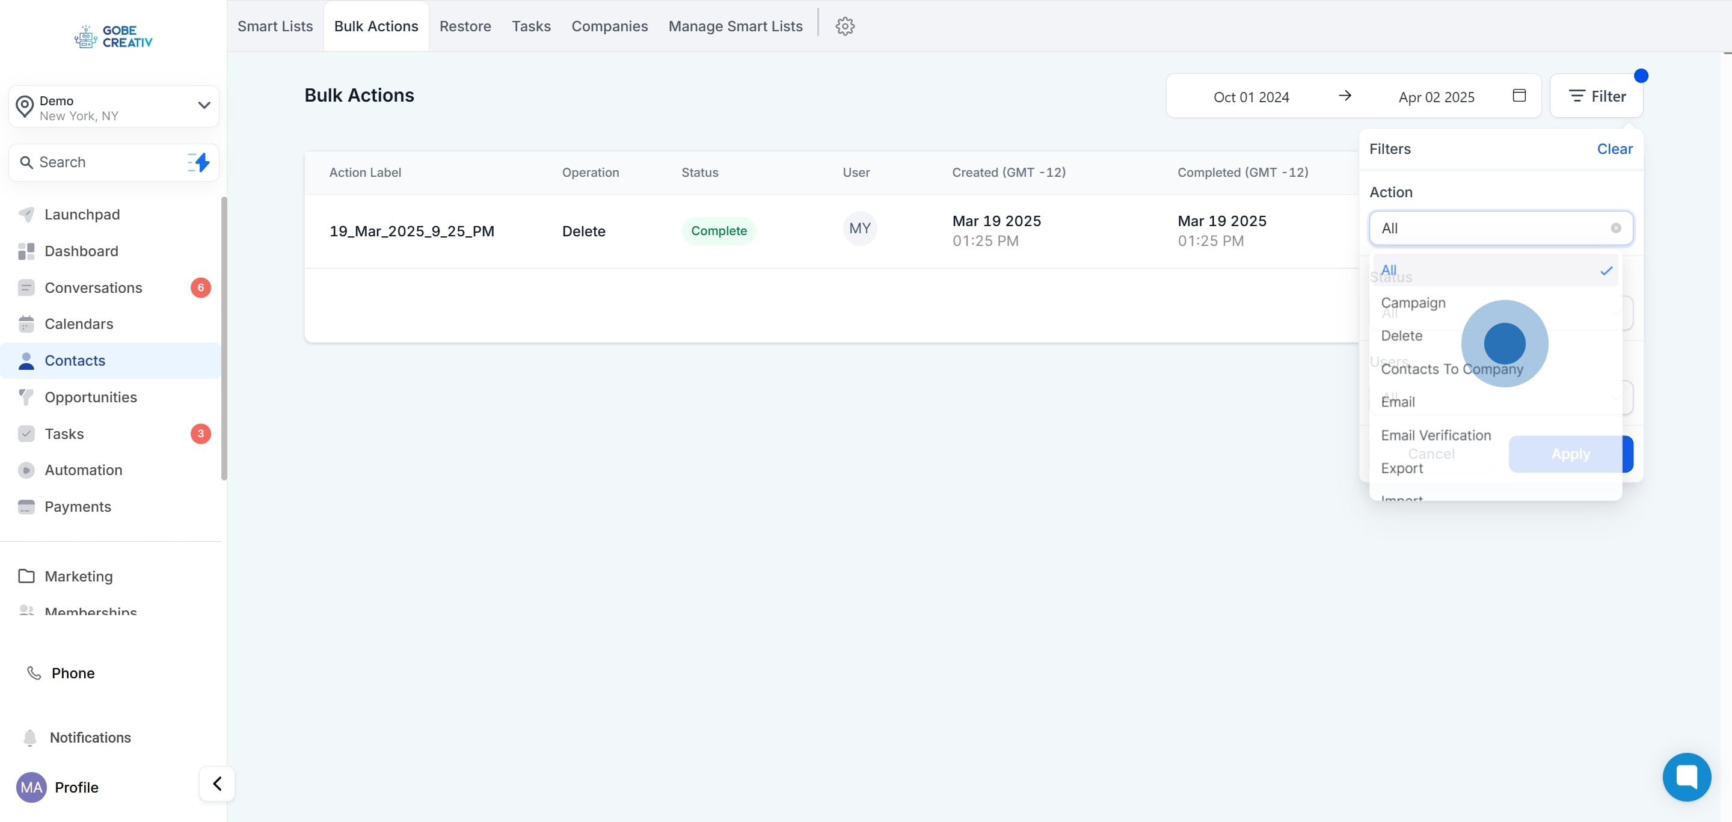Open the chat support widget

pos(1686,776)
